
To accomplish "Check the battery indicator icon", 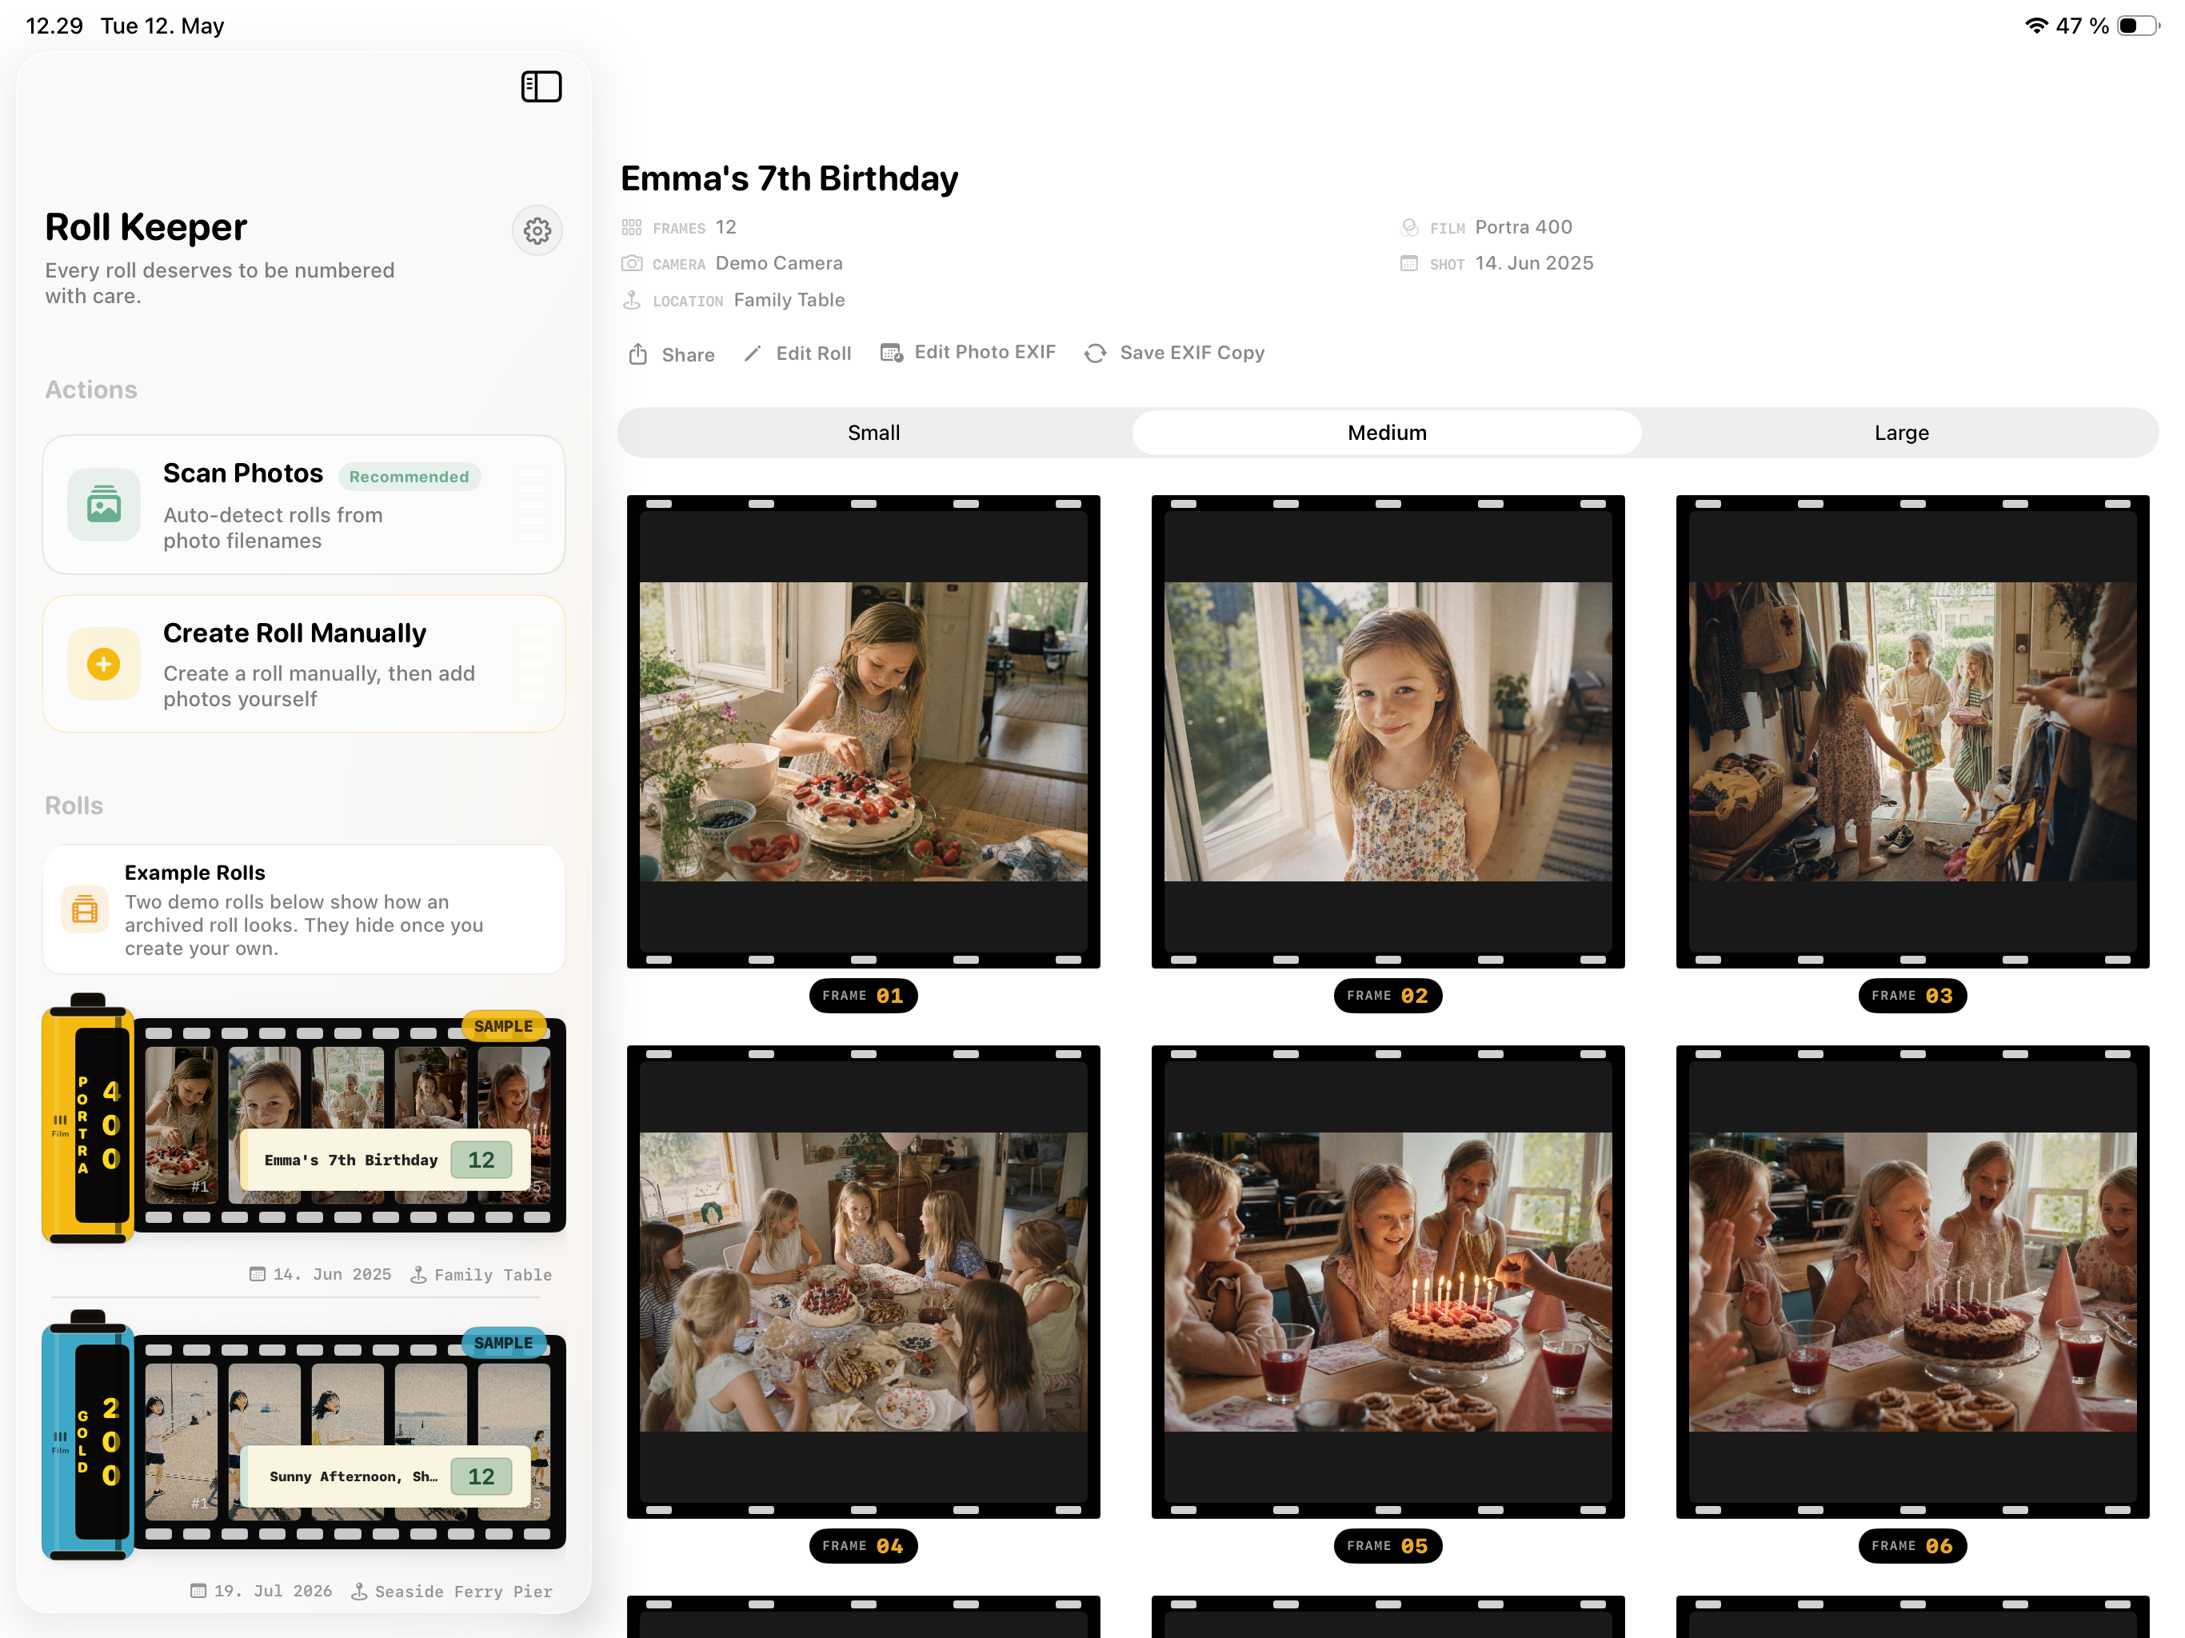I will pyautogui.click(x=2139, y=26).
